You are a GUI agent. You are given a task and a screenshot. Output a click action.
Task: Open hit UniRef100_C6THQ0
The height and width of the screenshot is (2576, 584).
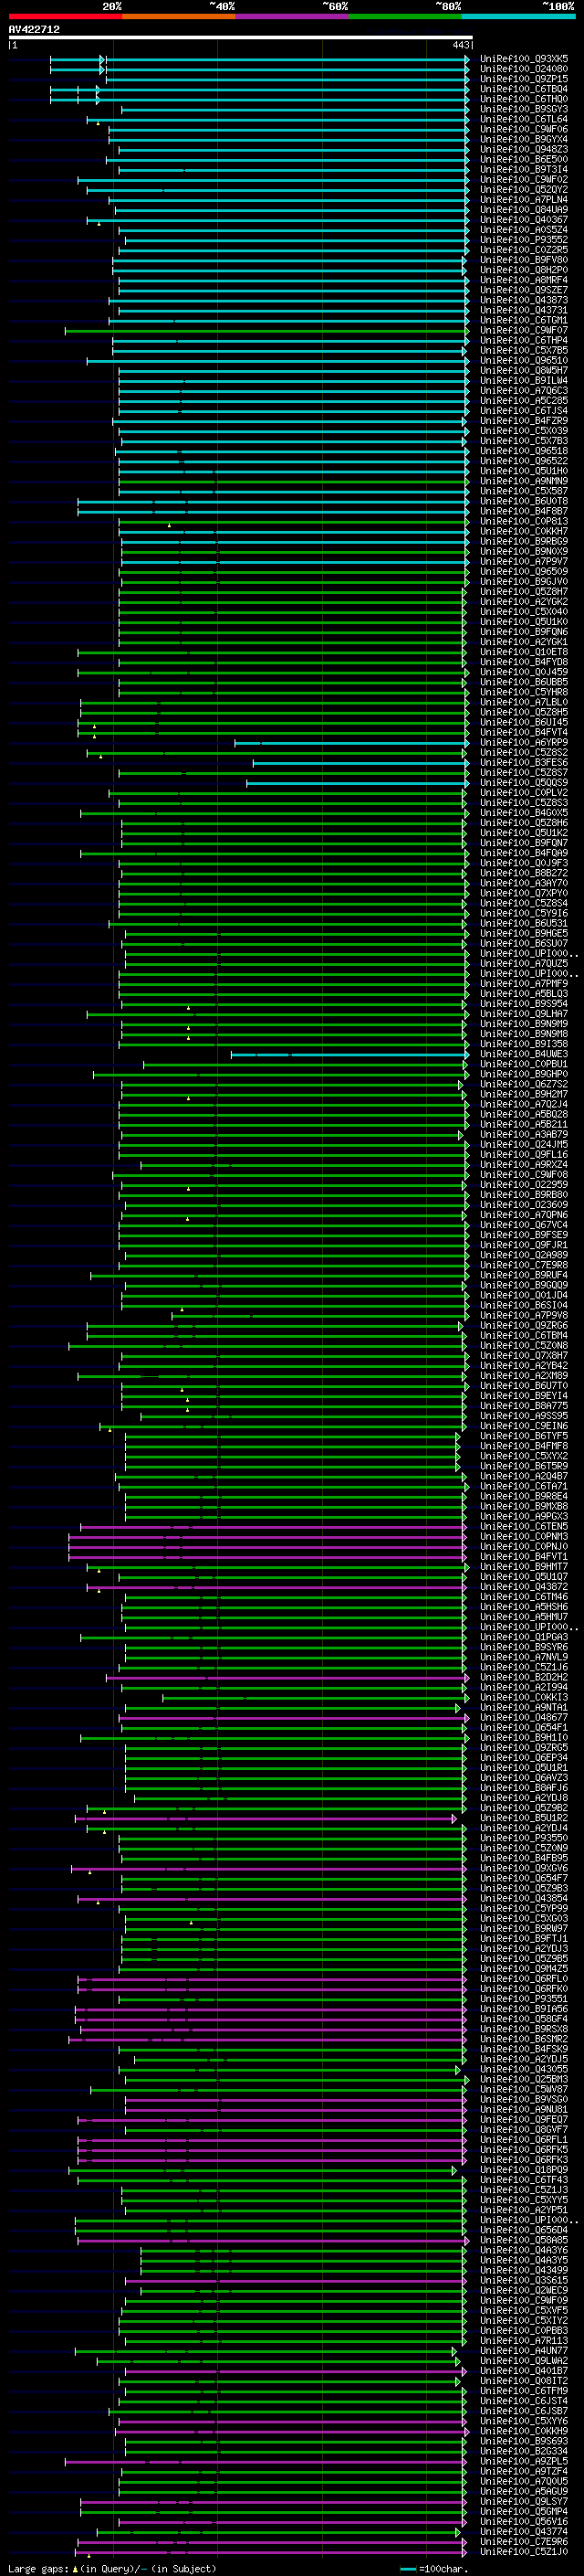[524, 99]
